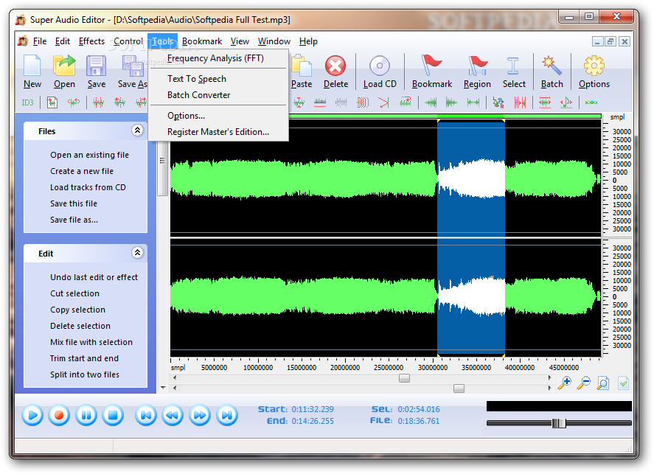Click the fade-out waveform icon
654x474 pixels.
point(451,102)
